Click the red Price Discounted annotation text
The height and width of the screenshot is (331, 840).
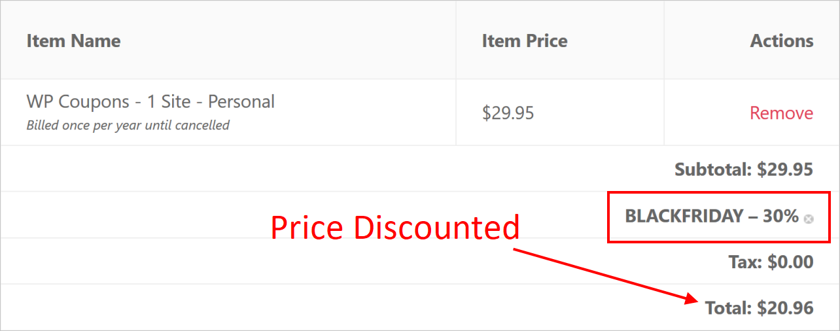pyautogui.click(x=395, y=228)
